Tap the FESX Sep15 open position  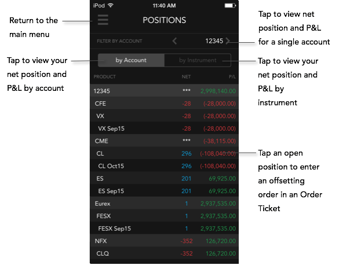pyautogui.click(x=165, y=229)
